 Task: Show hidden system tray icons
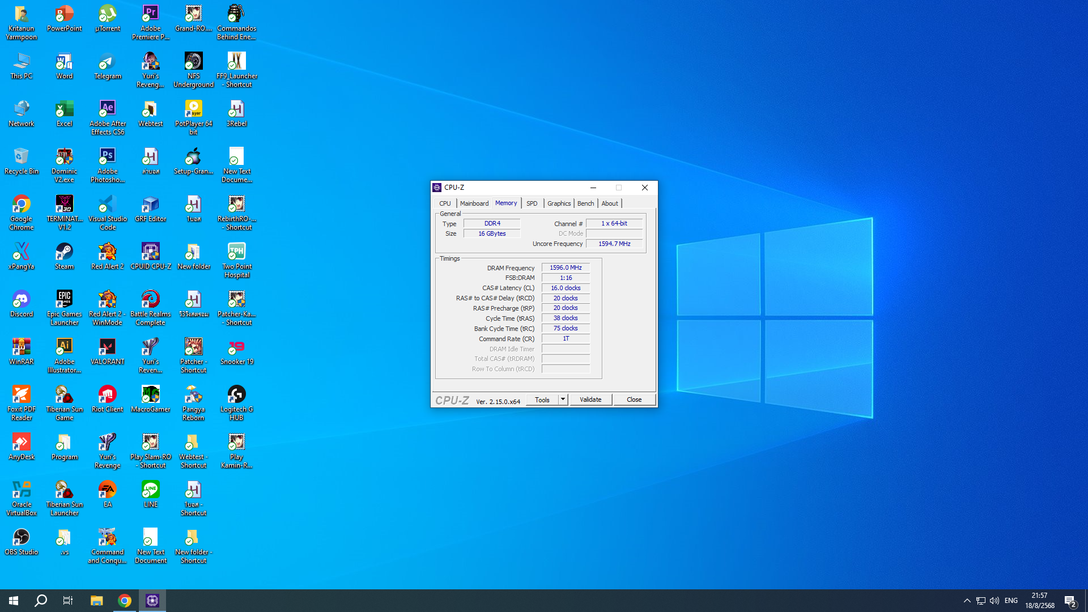pyautogui.click(x=967, y=601)
